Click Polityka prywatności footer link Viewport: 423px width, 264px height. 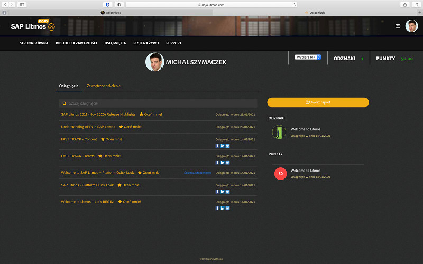(x=211, y=259)
